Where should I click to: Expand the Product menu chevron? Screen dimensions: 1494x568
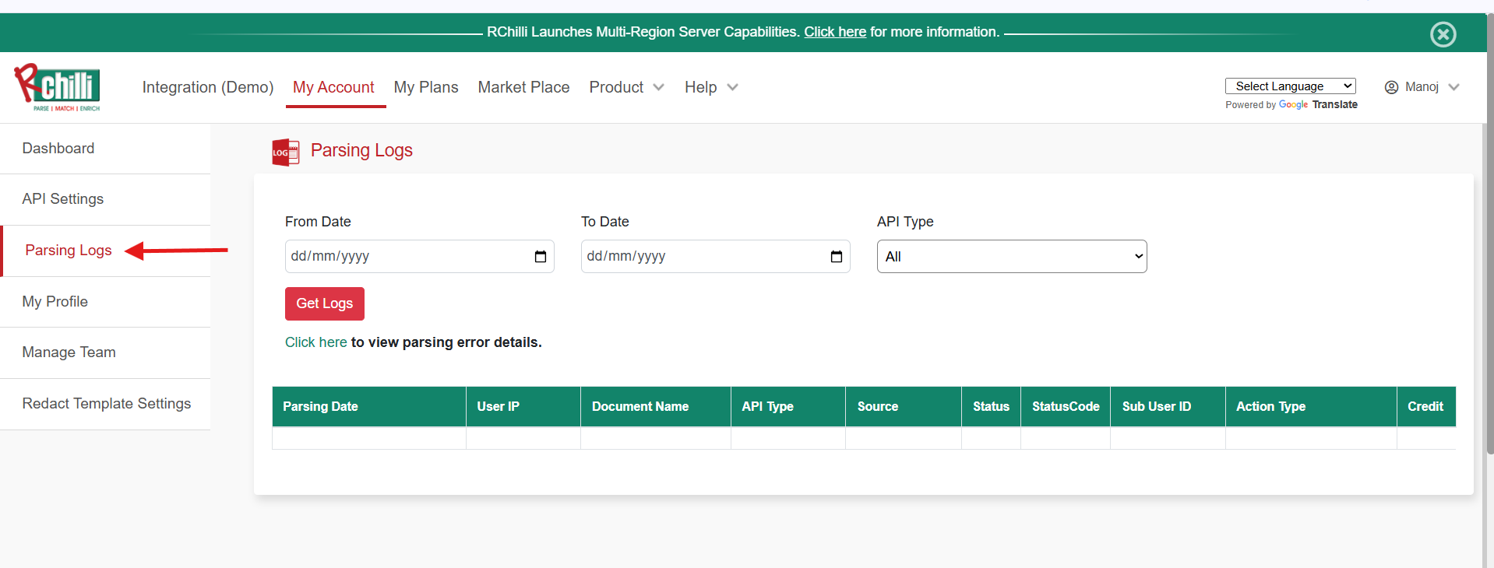pyautogui.click(x=658, y=87)
